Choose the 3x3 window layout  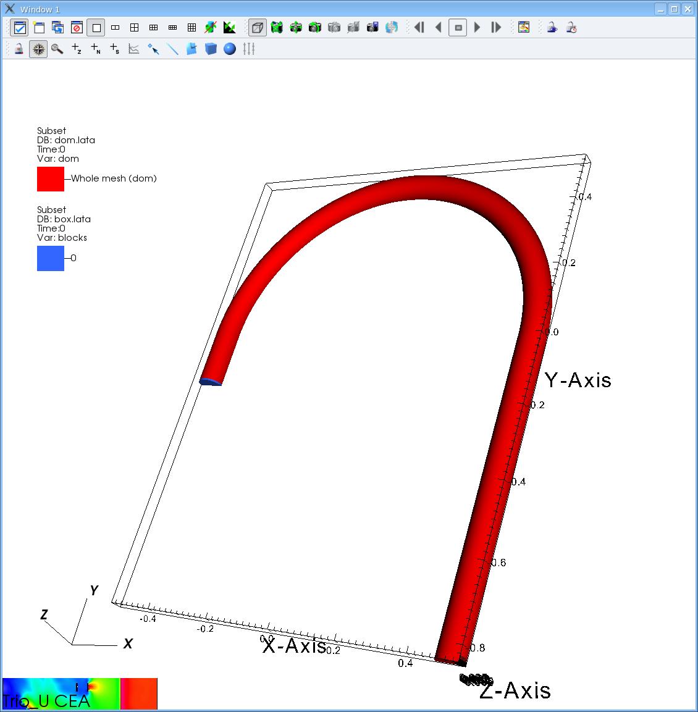click(191, 28)
